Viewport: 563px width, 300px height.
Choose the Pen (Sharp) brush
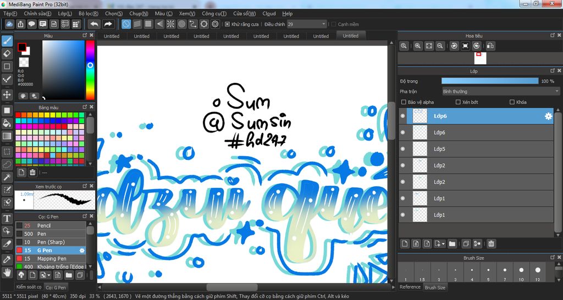point(50,242)
